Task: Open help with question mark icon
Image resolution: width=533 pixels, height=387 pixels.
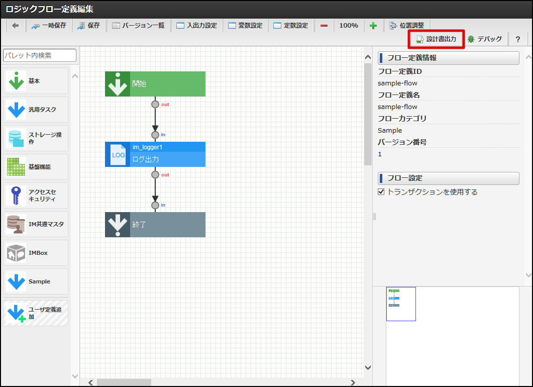Action: tap(518, 39)
